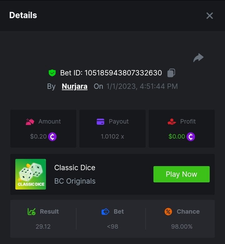
Task: Click the 1.0102 x payout value
Action: tap(112, 137)
